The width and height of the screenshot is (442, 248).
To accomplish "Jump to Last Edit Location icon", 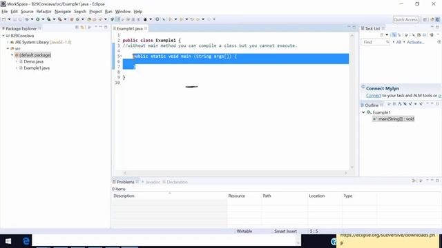I will tap(192, 19).
